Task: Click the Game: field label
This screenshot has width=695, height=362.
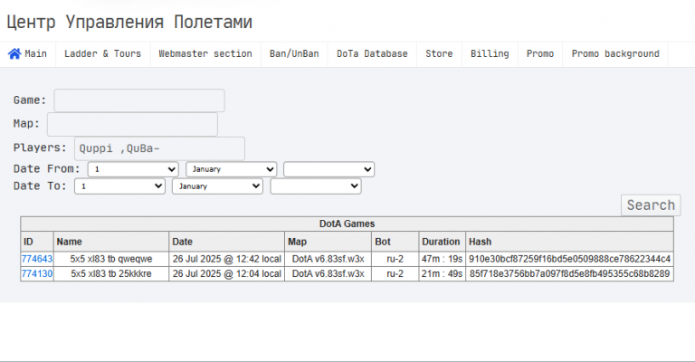Action: 30,100
